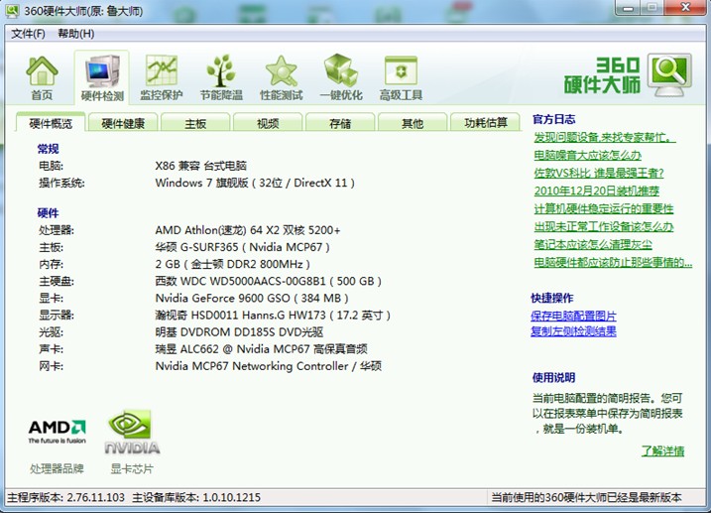Click the NVIDIA graphics chip logo

(132, 432)
